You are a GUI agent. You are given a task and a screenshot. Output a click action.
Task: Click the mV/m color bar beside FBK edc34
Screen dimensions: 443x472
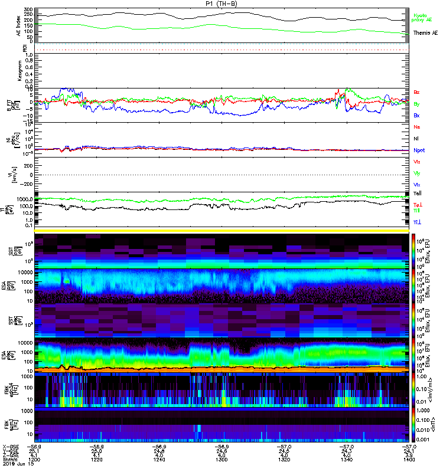413,390
